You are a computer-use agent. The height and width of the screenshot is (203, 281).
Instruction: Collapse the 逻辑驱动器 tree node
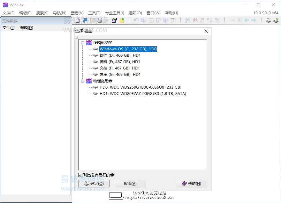(82, 43)
